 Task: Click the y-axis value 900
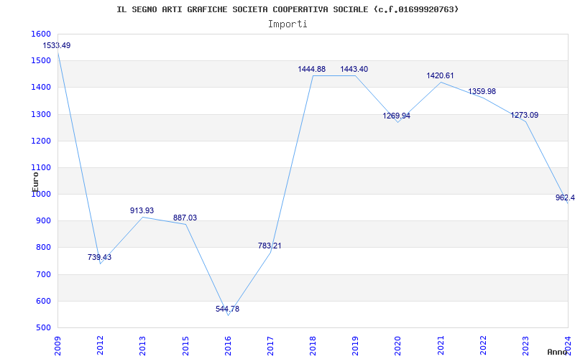[x=42, y=221]
